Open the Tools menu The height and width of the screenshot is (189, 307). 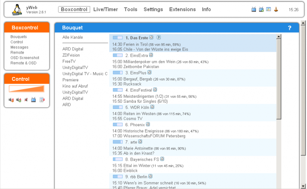[130, 9]
